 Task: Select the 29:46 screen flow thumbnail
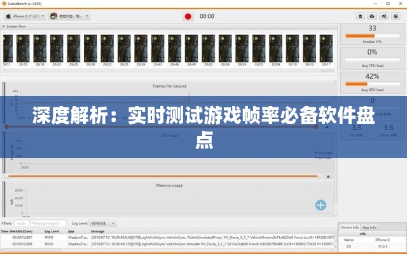coord(175,48)
